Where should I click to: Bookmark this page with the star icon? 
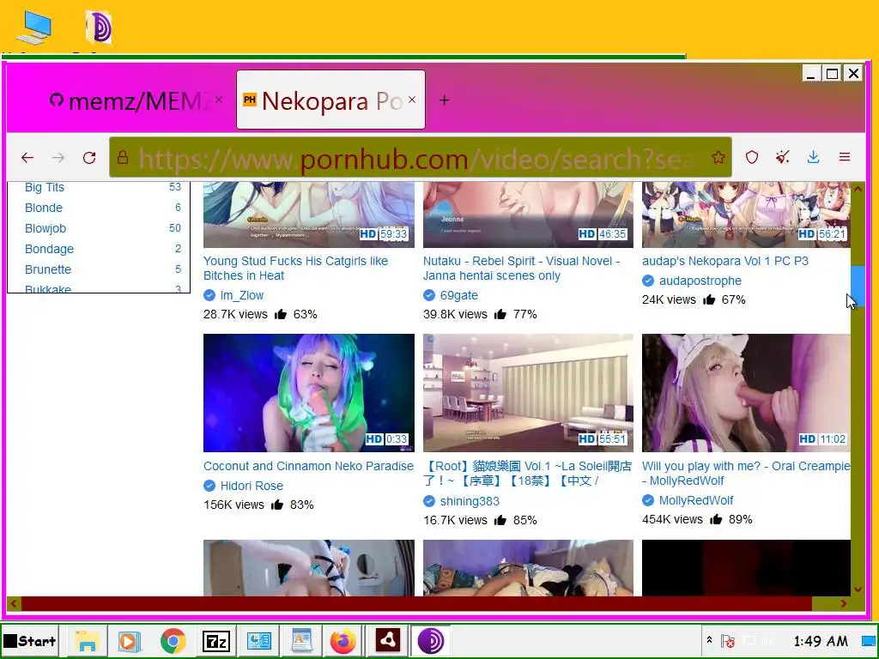(x=718, y=158)
